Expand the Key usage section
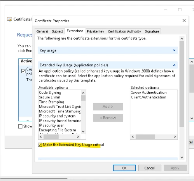The width and height of the screenshot is (194, 181). [108, 50]
